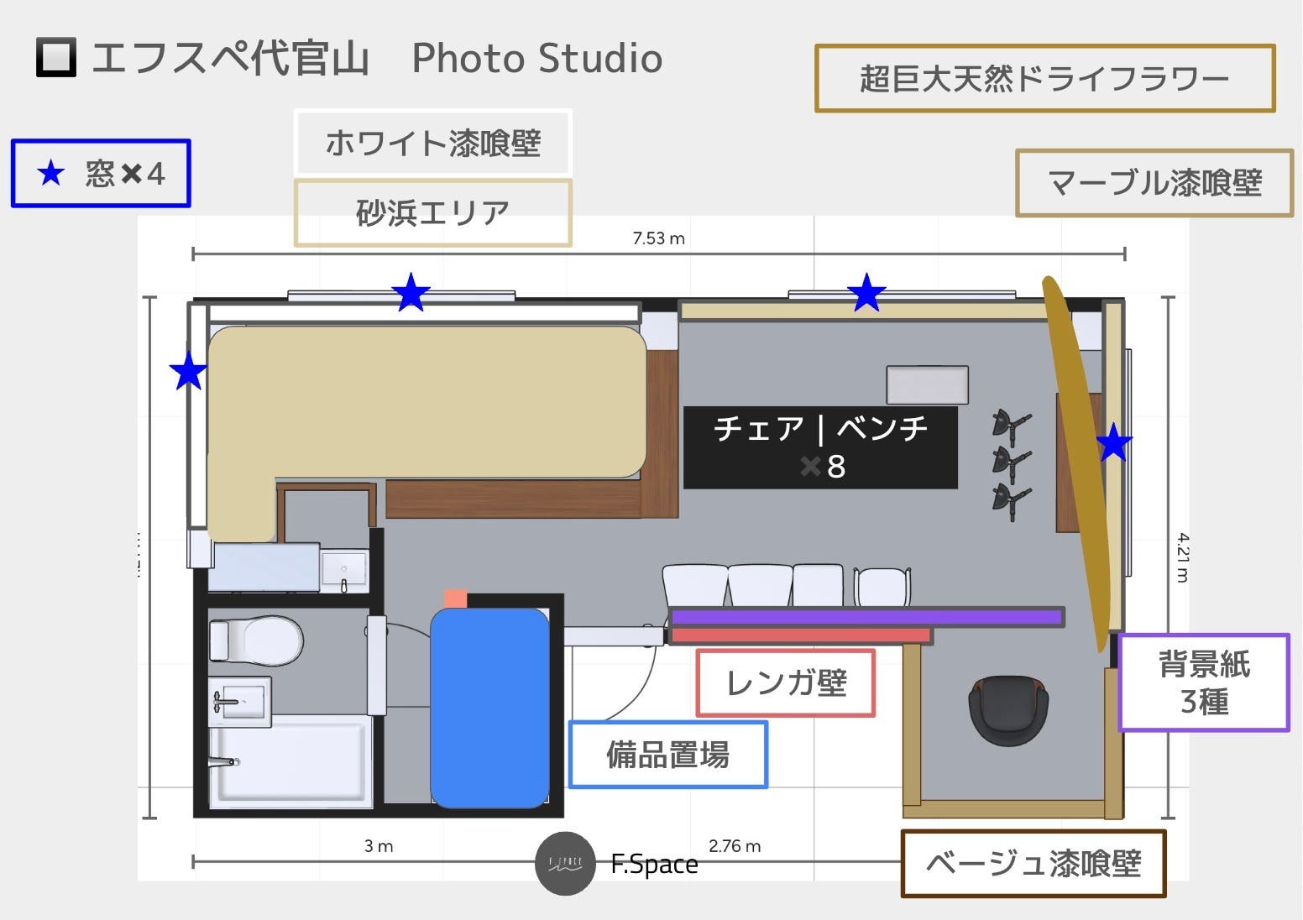Toggle the 窓×4 legend box
The width and height of the screenshot is (1303, 920).
(x=100, y=174)
